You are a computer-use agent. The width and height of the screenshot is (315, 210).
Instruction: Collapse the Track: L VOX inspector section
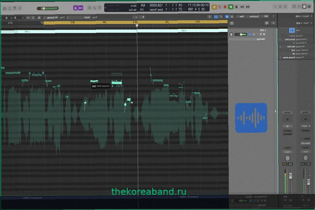pyautogui.click(x=311, y=23)
